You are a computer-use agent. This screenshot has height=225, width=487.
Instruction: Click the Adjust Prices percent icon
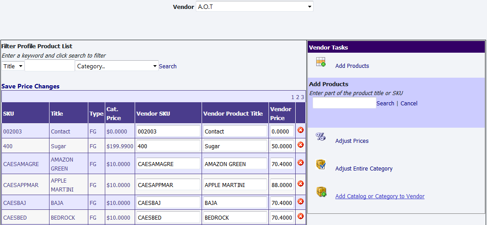(321, 137)
